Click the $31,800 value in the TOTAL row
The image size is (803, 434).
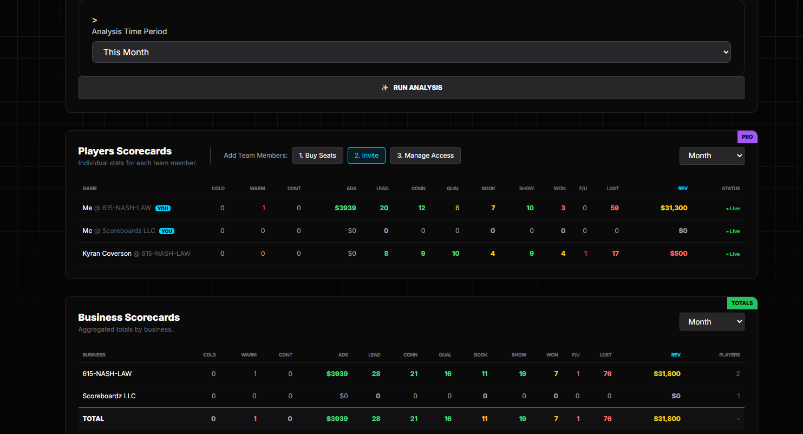pyautogui.click(x=667, y=419)
